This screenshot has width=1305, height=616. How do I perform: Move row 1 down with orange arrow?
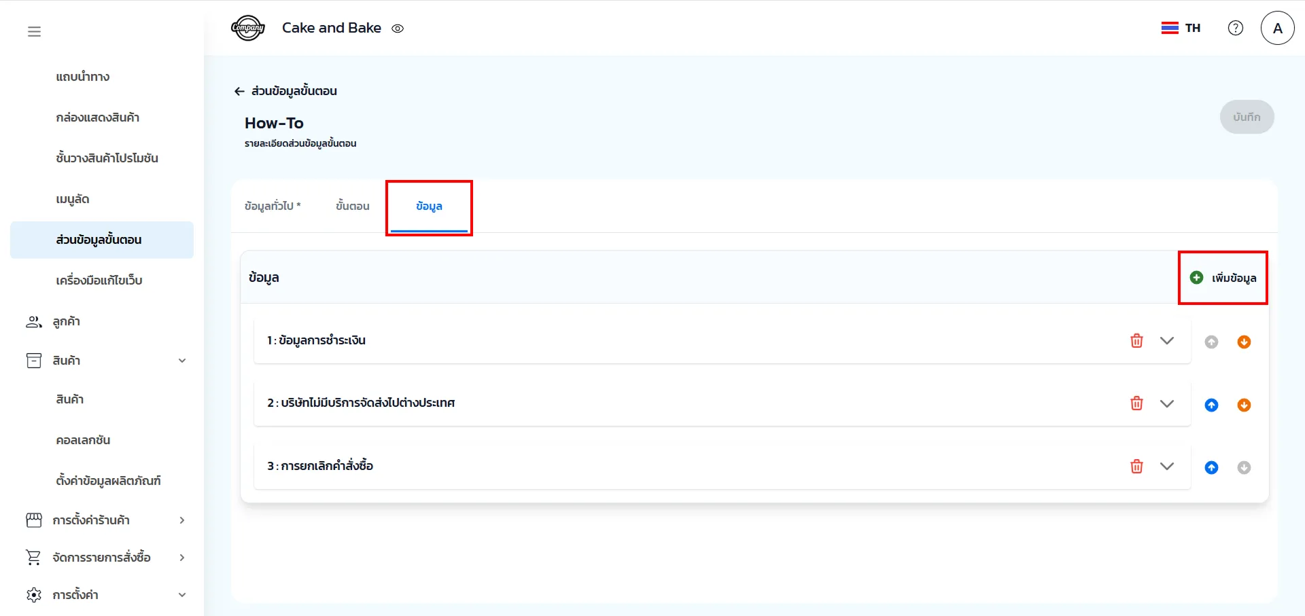pyautogui.click(x=1244, y=342)
